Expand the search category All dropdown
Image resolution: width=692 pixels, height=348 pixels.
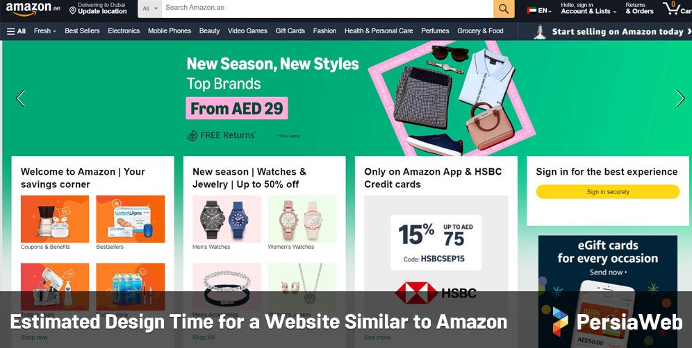149,8
